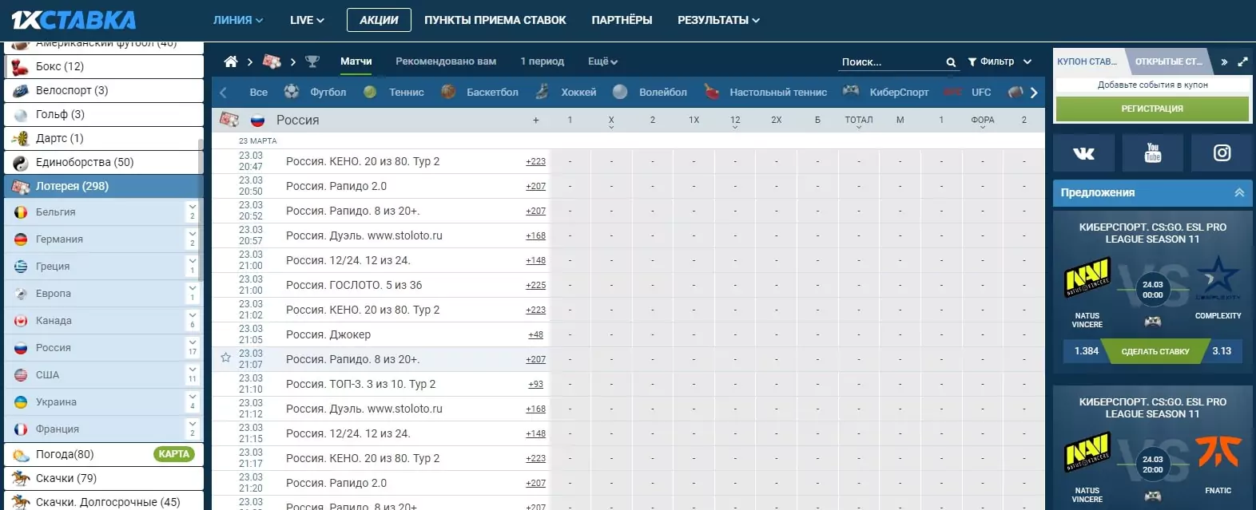Open the Ещё dropdown
The image size is (1256, 510).
tap(602, 61)
